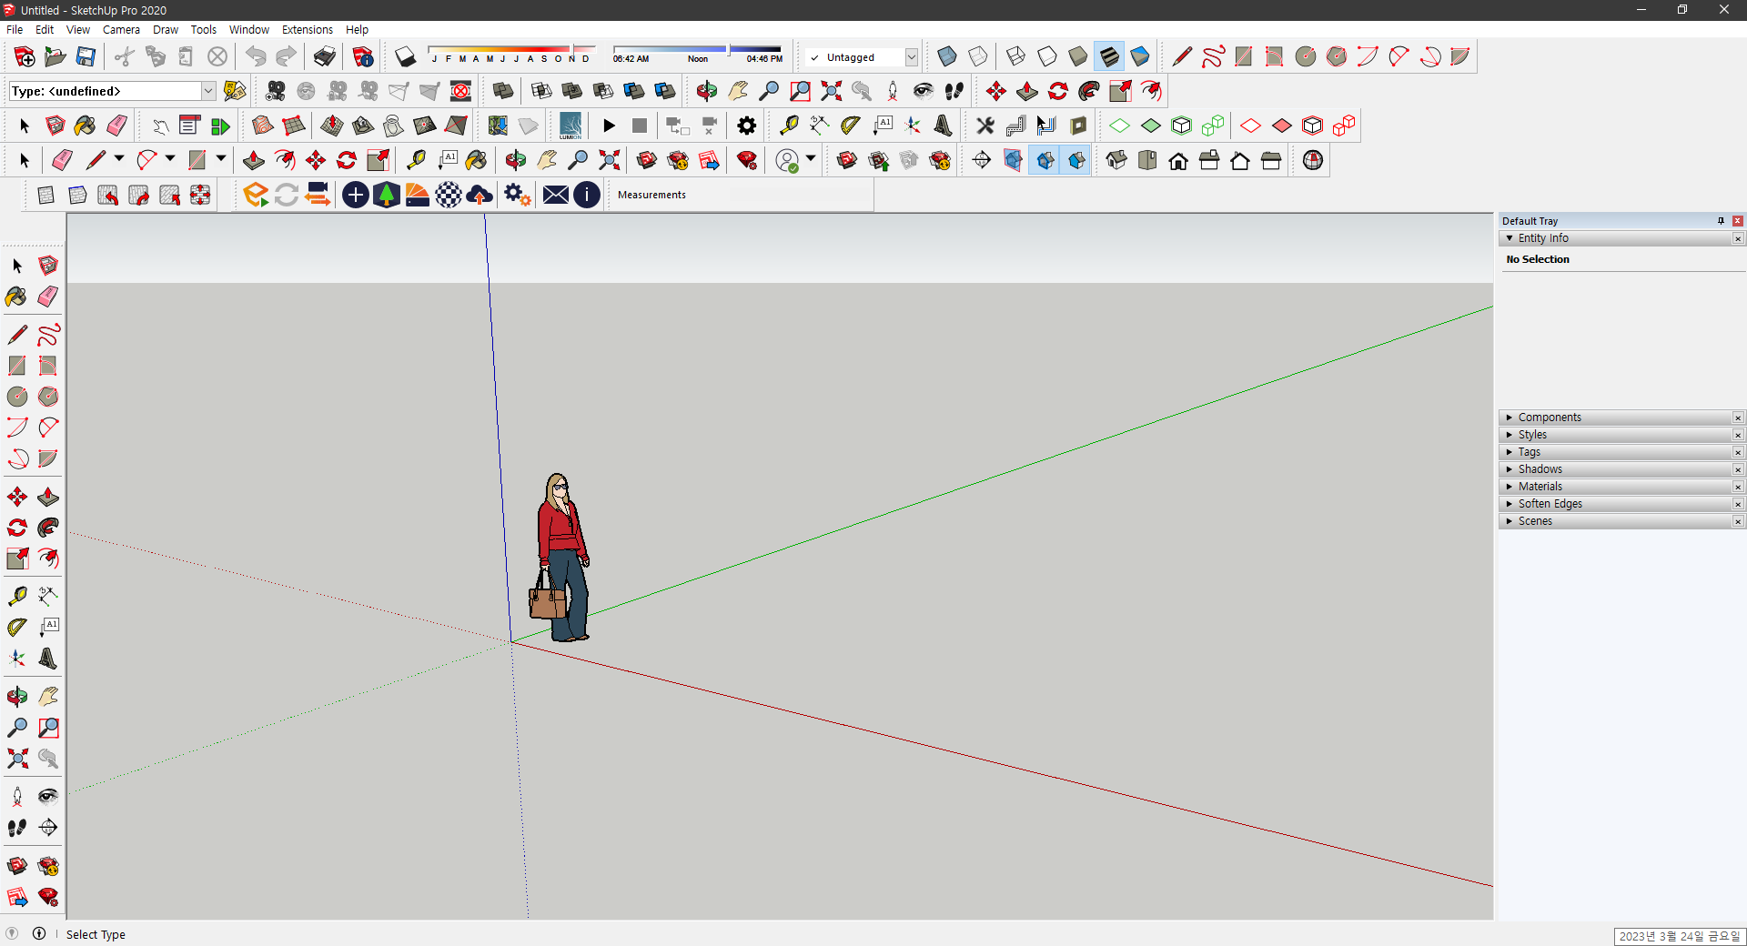
Task: Select the Circle tool in left toolbar
Action: point(16,397)
